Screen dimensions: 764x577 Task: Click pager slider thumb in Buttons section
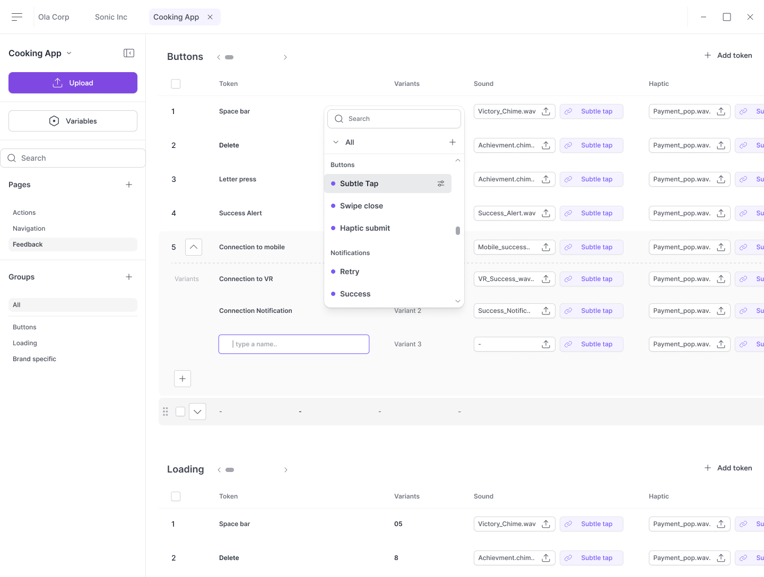[229, 57]
